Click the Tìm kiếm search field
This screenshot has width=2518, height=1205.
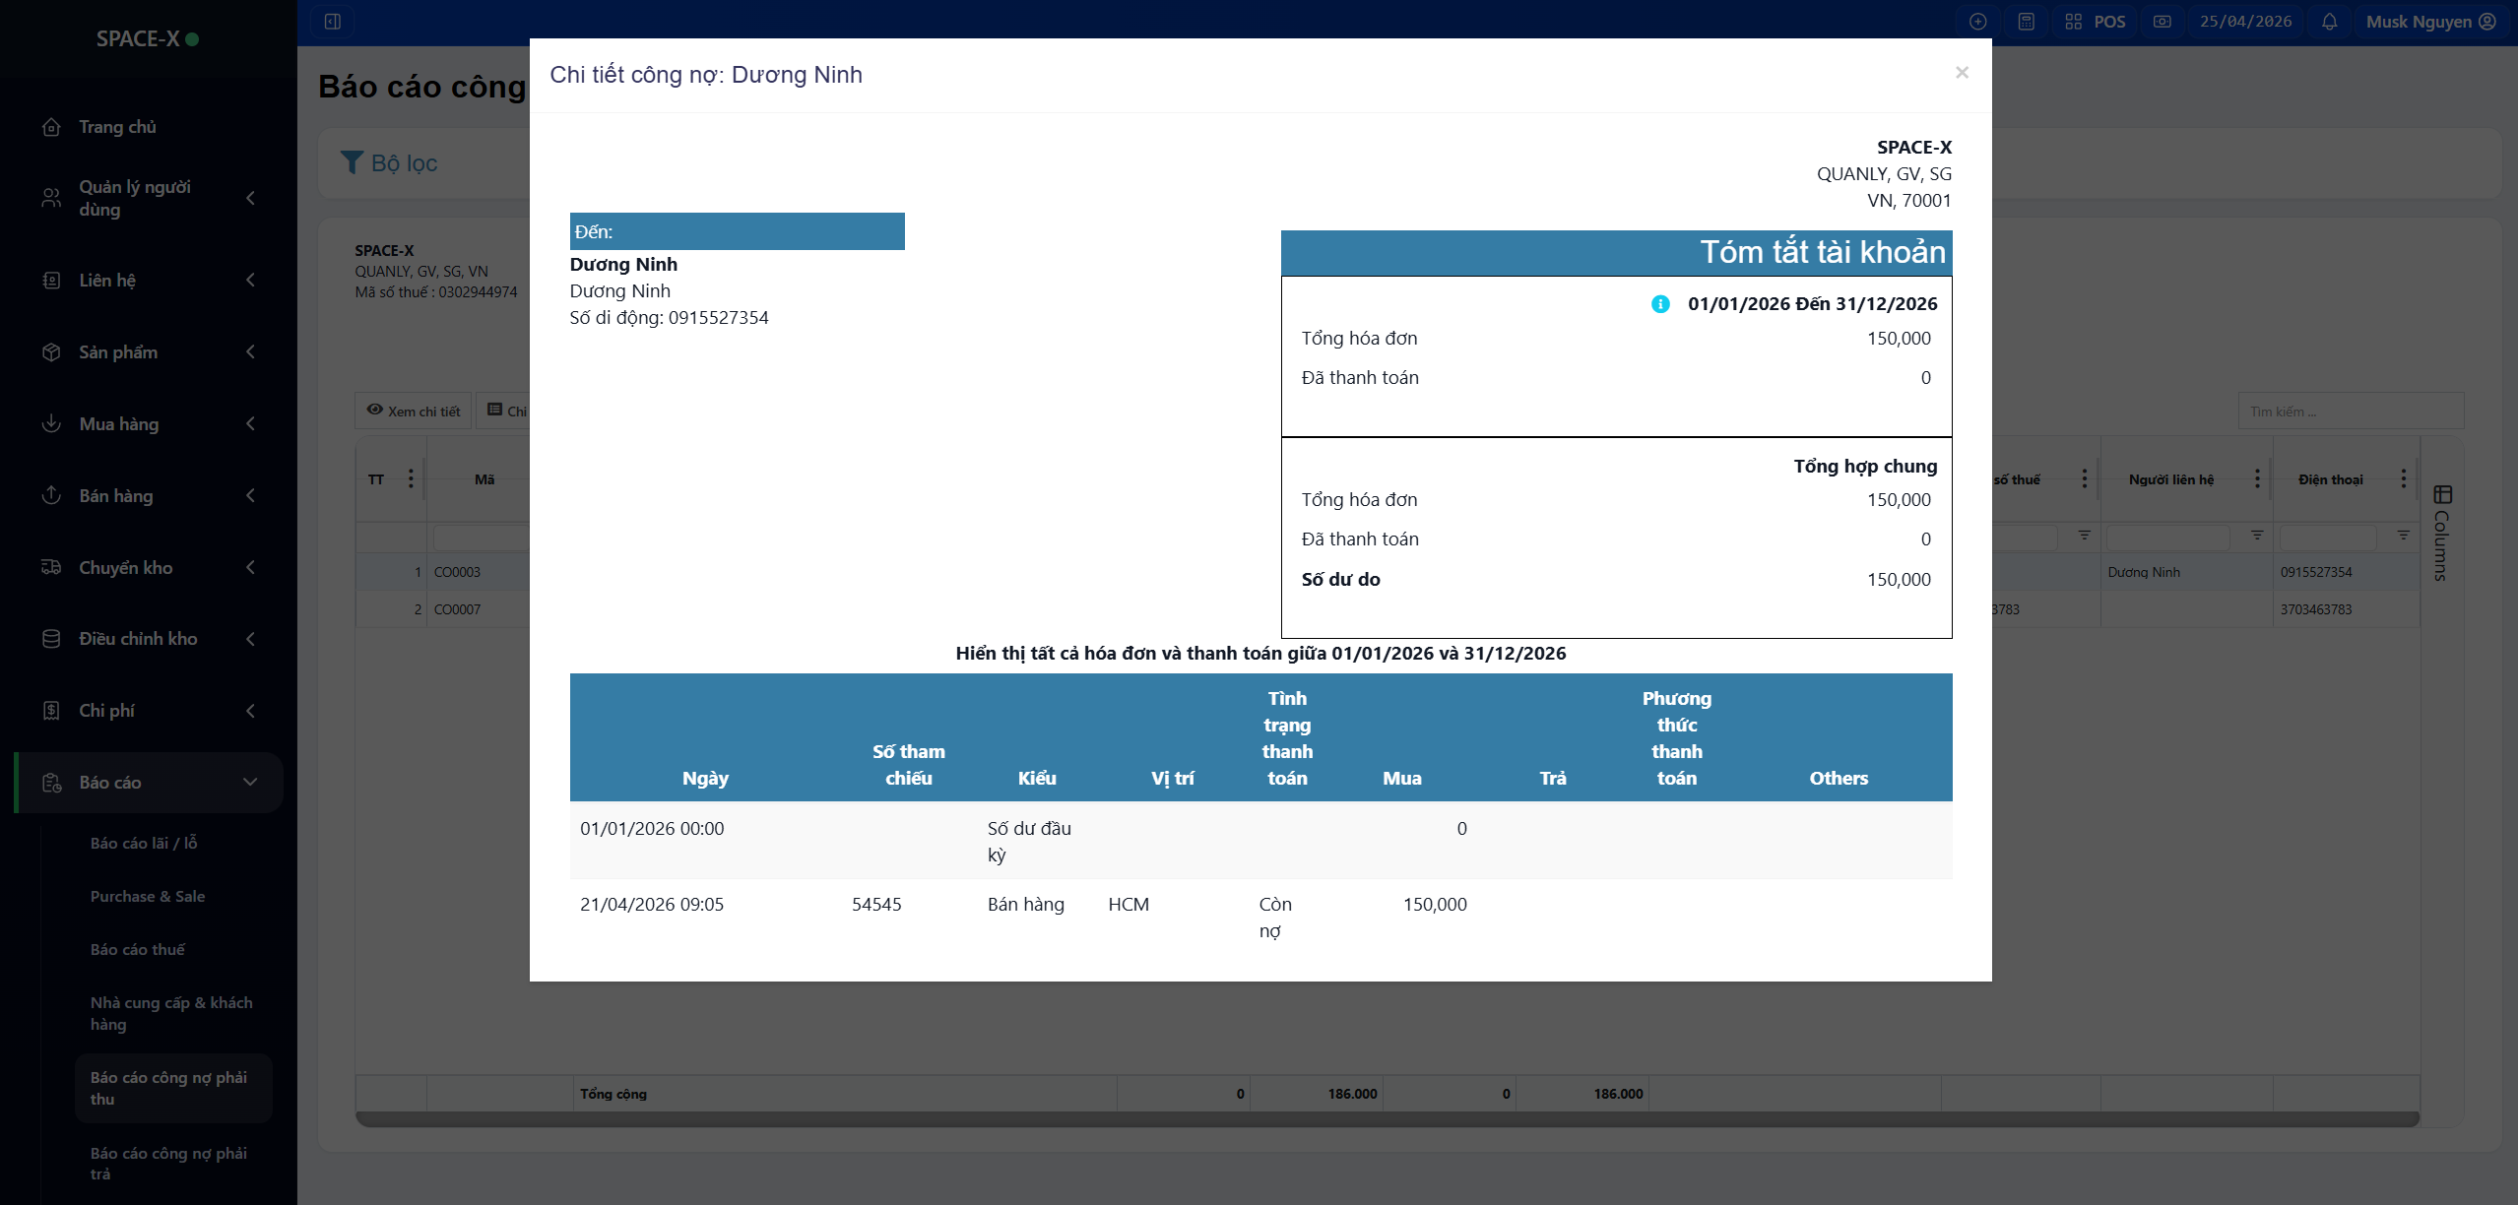point(2350,412)
